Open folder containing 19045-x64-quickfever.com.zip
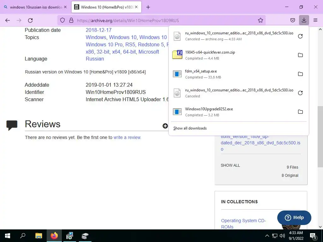The image size is (323, 242). [300, 55]
